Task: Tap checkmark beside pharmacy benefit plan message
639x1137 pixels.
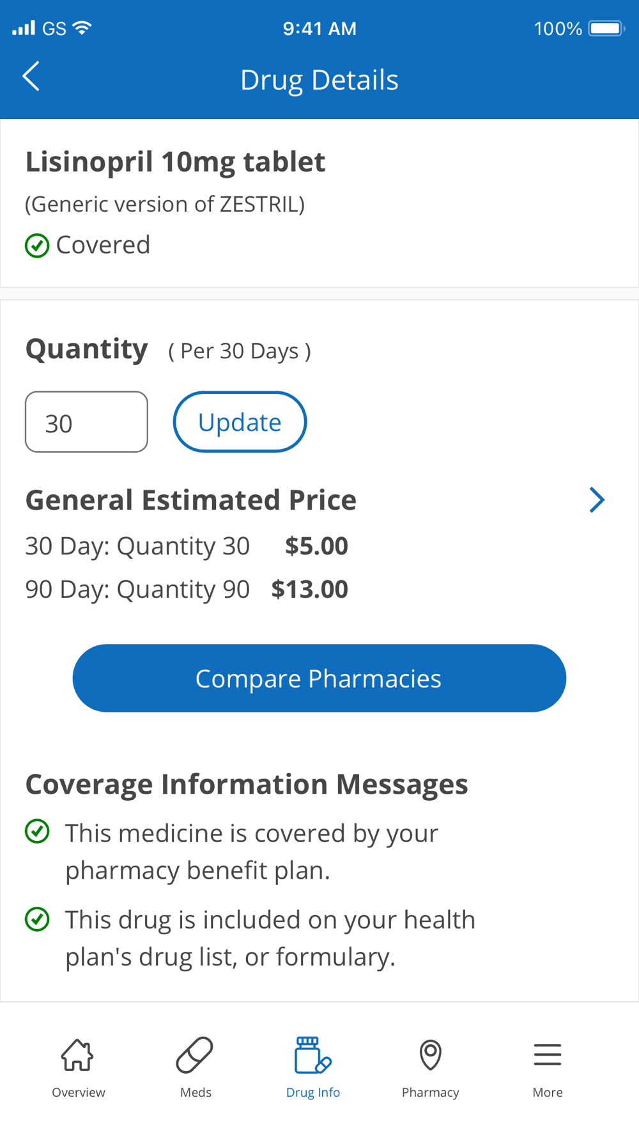Action: (x=37, y=832)
